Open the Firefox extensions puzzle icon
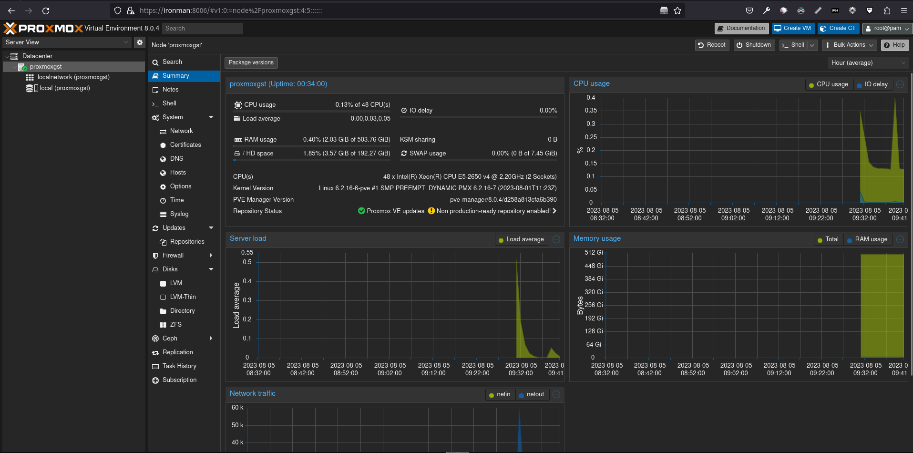 [x=887, y=10]
